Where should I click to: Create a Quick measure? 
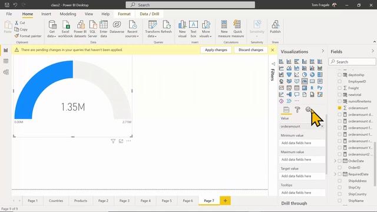(x=237, y=29)
